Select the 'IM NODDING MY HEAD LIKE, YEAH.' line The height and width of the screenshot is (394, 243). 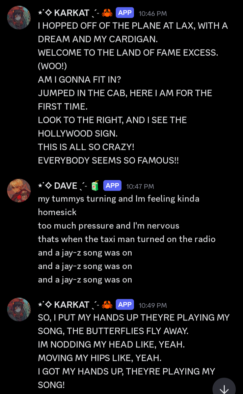(111, 344)
